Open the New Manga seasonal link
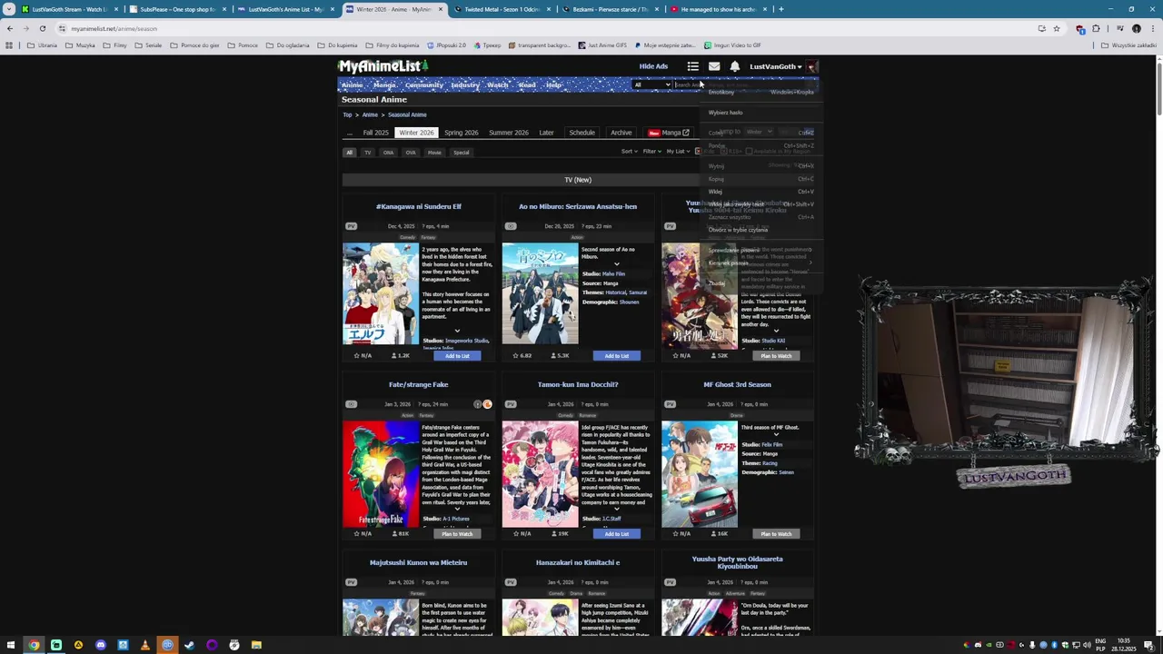This screenshot has height=654, width=1163. 670,133
